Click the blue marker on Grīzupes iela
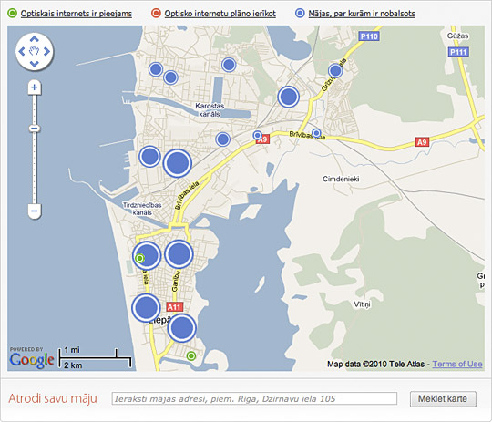The width and height of the screenshot is (492, 422). coord(335,71)
